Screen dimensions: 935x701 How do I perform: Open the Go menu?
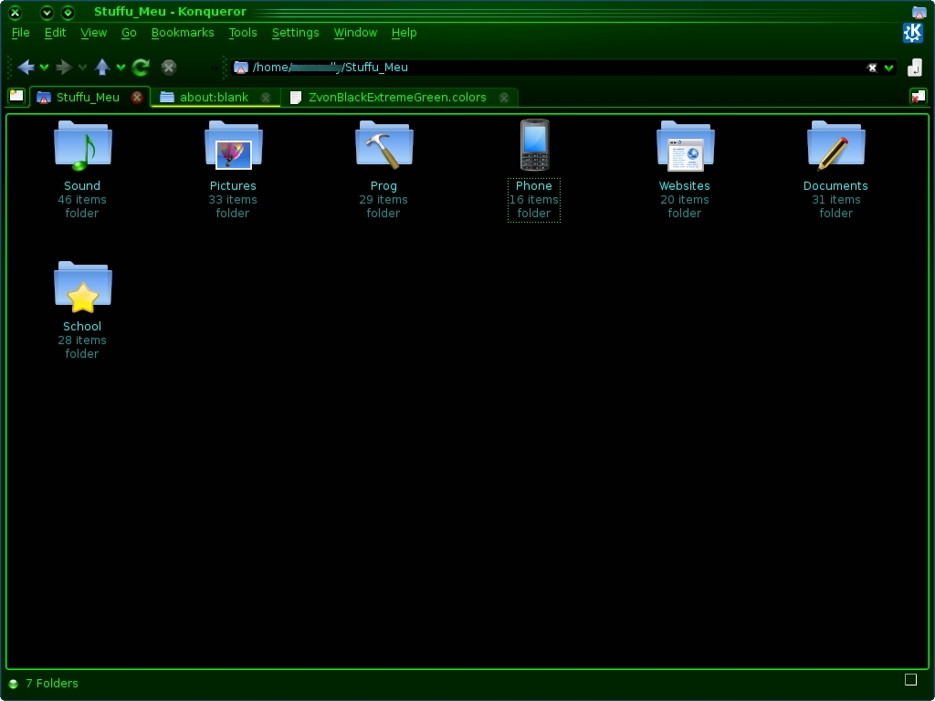pyautogui.click(x=129, y=33)
